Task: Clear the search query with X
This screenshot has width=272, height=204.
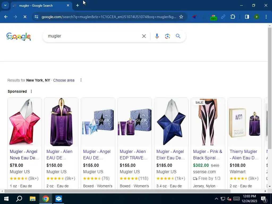Action: (144, 36)
